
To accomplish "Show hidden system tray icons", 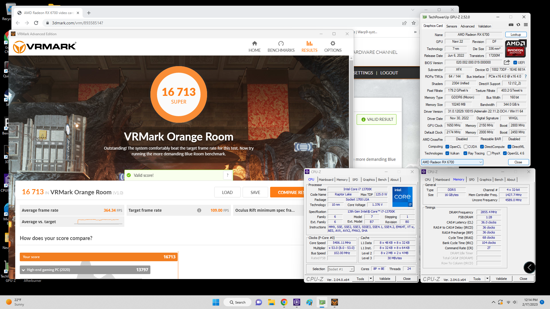I will point(493,302).
